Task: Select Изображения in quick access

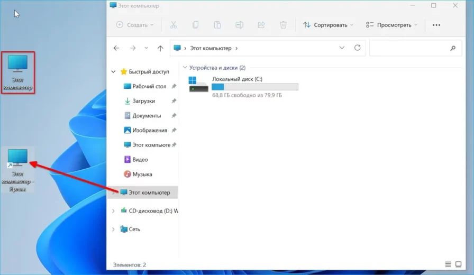Action: [x=149, y=130]
